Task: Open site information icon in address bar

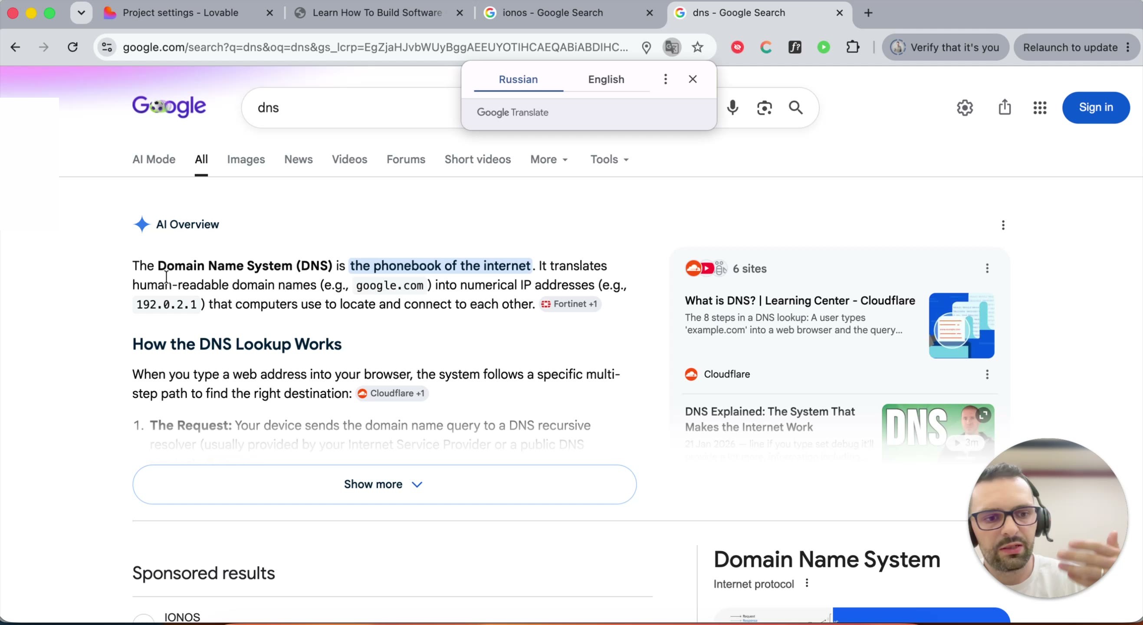Action: [107, 47]
